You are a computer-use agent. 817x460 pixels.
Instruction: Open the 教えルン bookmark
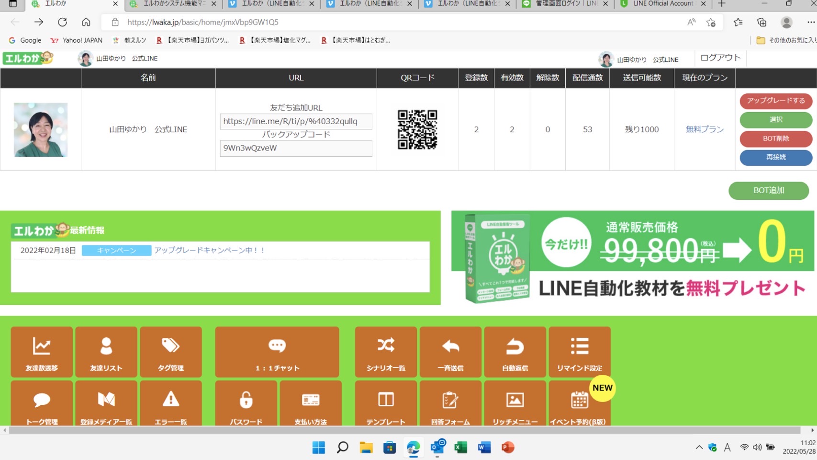[129, 40]
